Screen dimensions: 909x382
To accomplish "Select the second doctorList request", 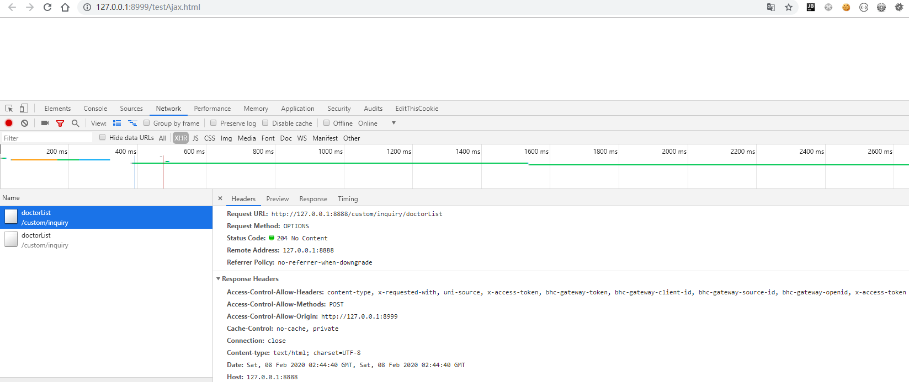I will point(44,240).
